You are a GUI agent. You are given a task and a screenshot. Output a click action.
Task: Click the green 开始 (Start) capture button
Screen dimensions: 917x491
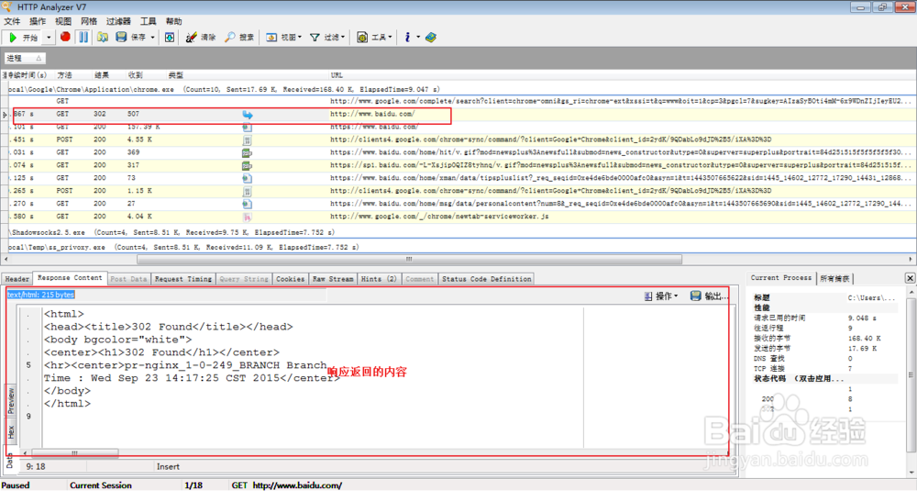[x=22, y=38]
